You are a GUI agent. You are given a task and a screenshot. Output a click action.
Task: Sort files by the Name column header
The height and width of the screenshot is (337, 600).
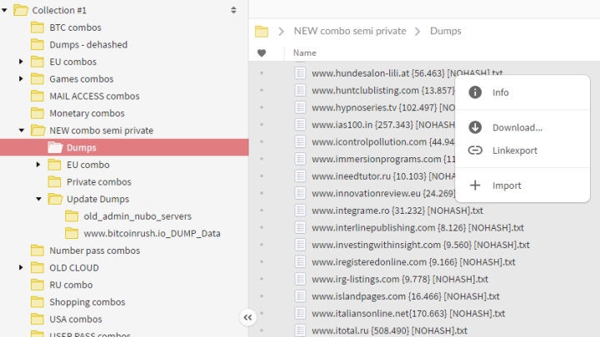(305, 53)
